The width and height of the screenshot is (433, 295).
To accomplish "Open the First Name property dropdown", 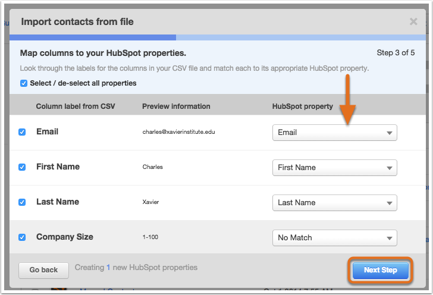I will pyautogui.click(x=335, y=168).
